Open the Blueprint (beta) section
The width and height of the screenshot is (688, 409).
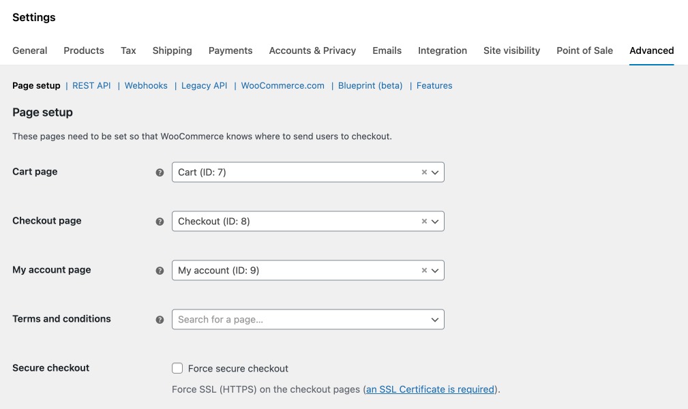(370, 85)
